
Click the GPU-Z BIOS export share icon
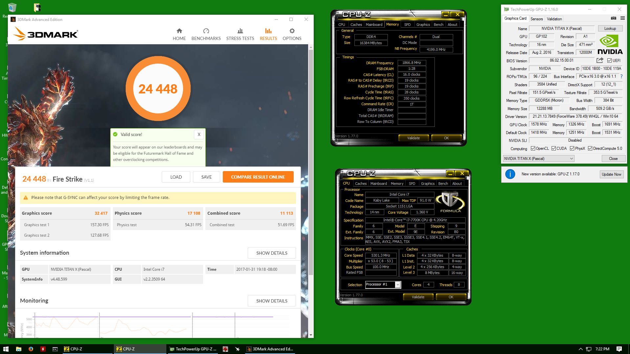600,60
